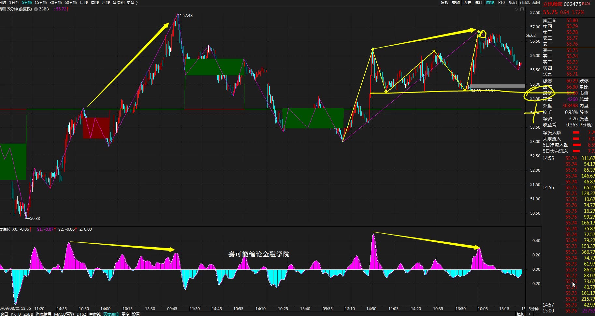Open indicator 设置 settings
This screenshot has height=316, width=595.
click(136, 314)
